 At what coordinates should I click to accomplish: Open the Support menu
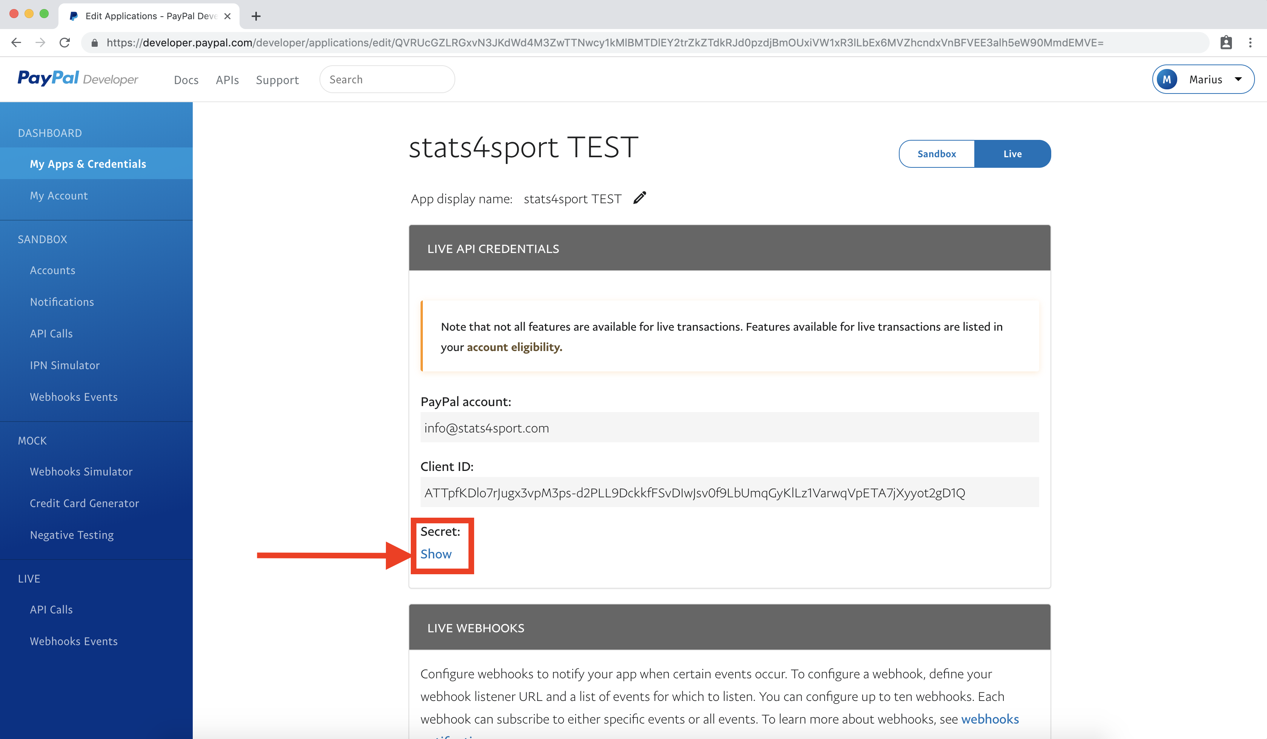(277, 80)
